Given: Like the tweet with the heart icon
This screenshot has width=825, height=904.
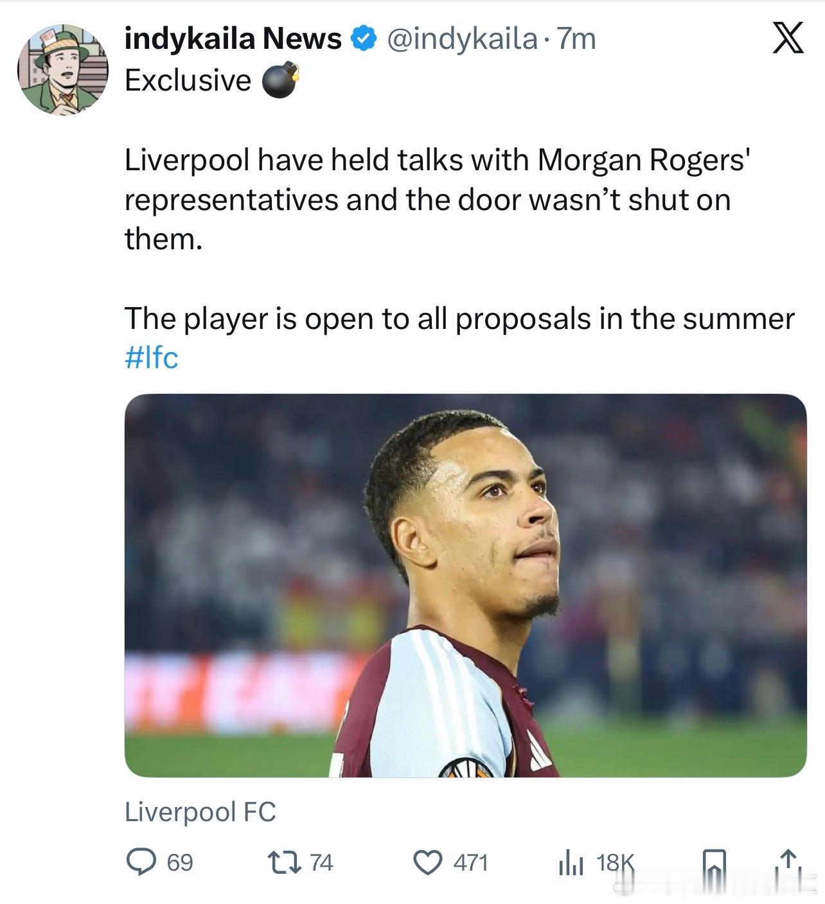Looking at the screenshot, I should (x=427, y=862).
